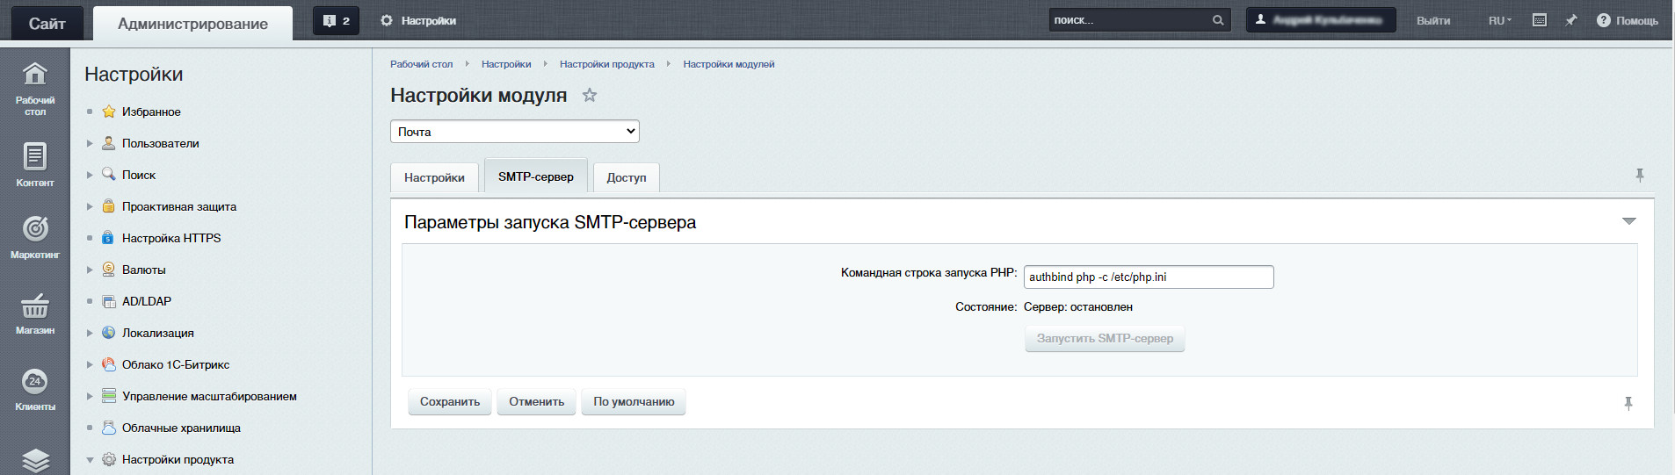Expand the Пользователи tree item
This screenshot has height=475, width=1675.
[x=90, y=143]
